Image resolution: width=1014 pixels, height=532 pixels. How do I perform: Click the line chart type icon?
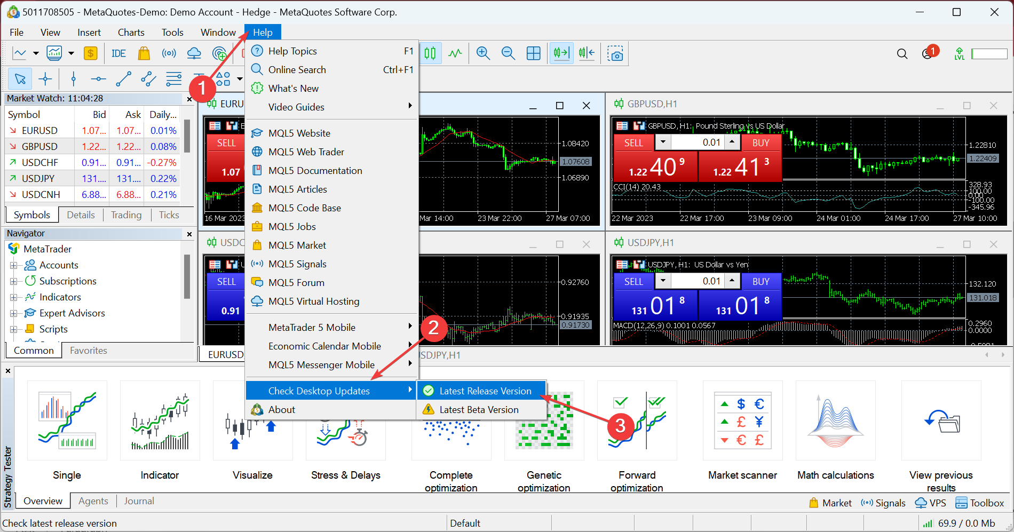pos(20,53)
